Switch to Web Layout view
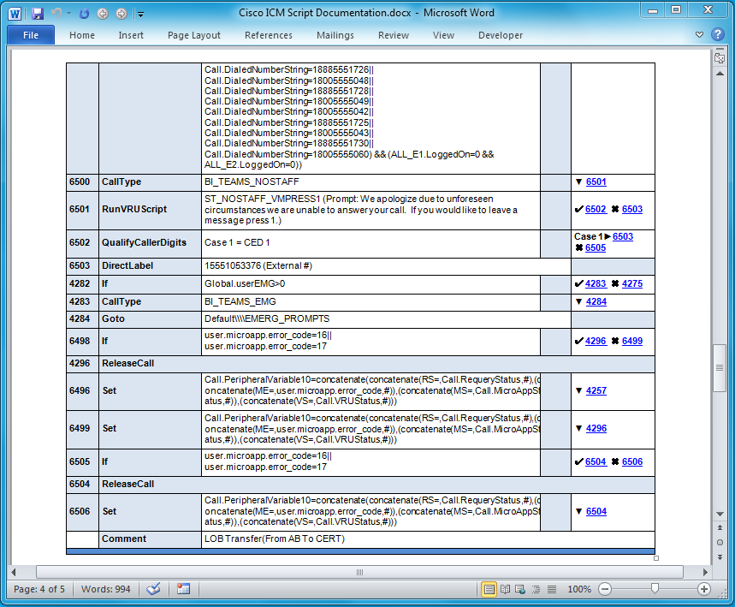 click(x=520, y=589)
